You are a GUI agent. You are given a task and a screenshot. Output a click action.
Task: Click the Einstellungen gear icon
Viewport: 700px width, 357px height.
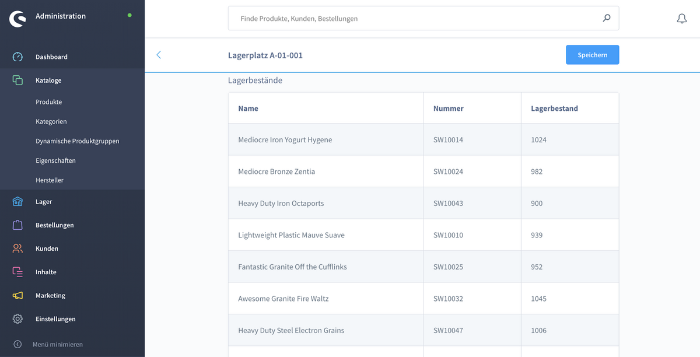pos(17,319)
